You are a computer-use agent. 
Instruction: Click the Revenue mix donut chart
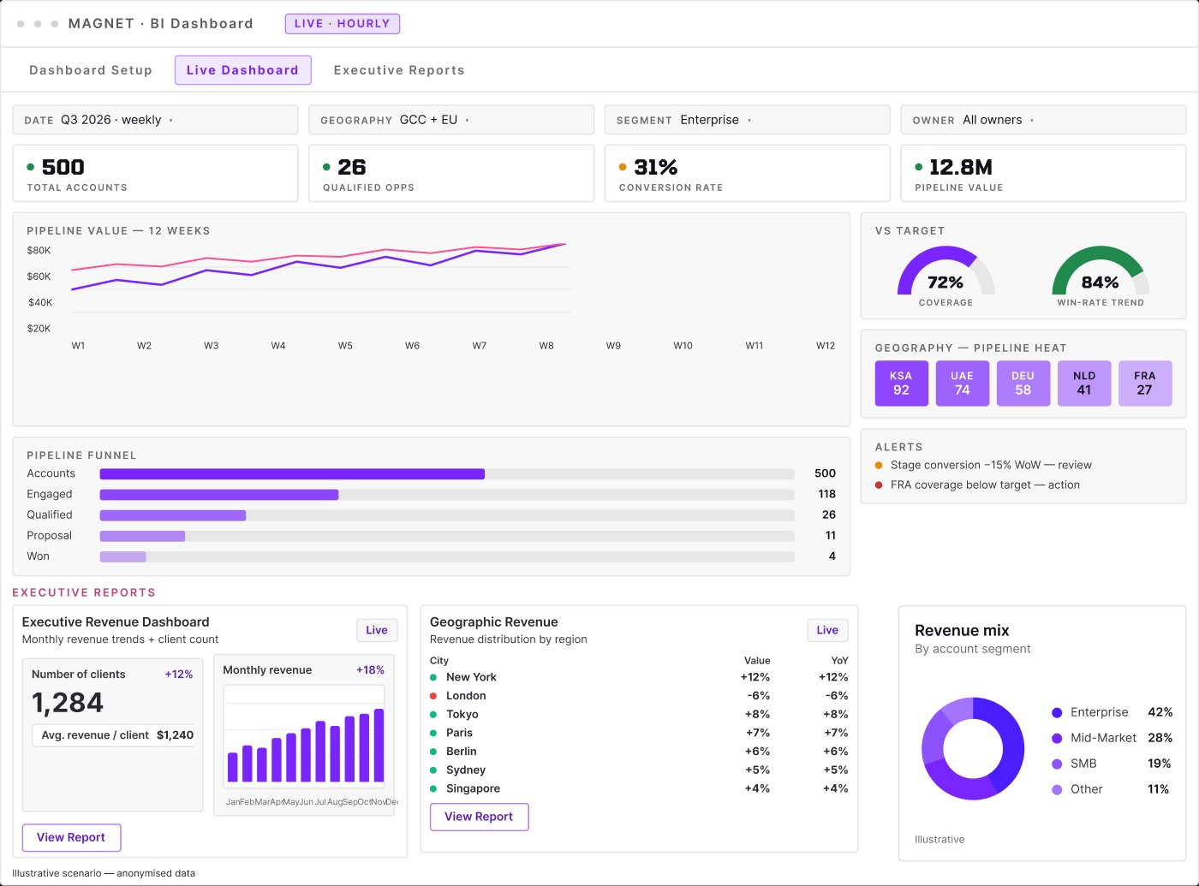973,749
